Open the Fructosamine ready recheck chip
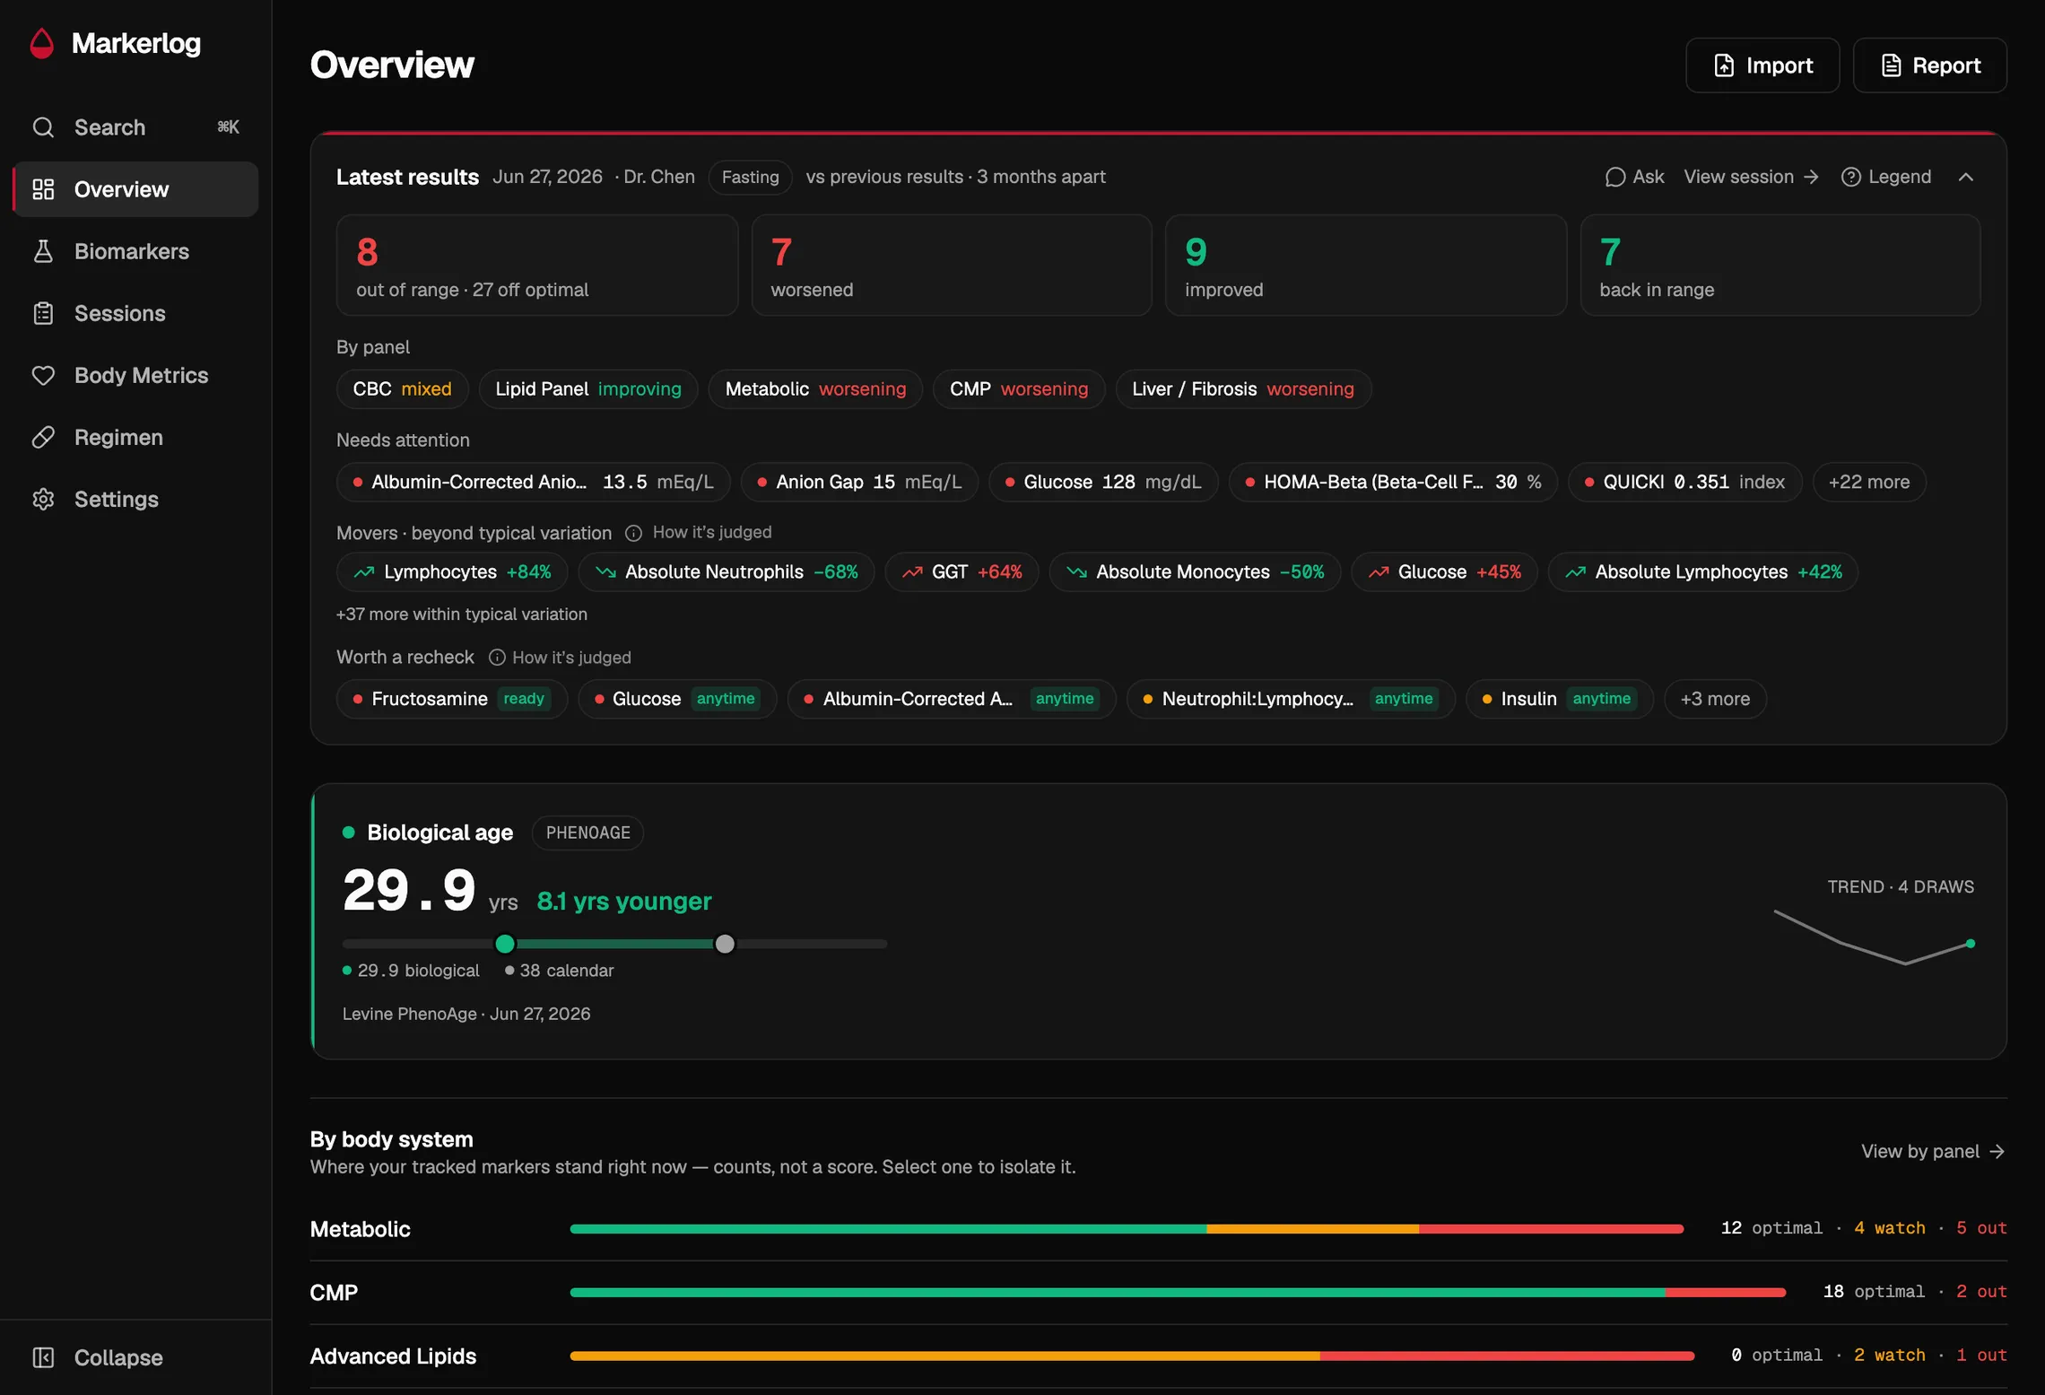2045x1395 pixels. coord(451,699)
